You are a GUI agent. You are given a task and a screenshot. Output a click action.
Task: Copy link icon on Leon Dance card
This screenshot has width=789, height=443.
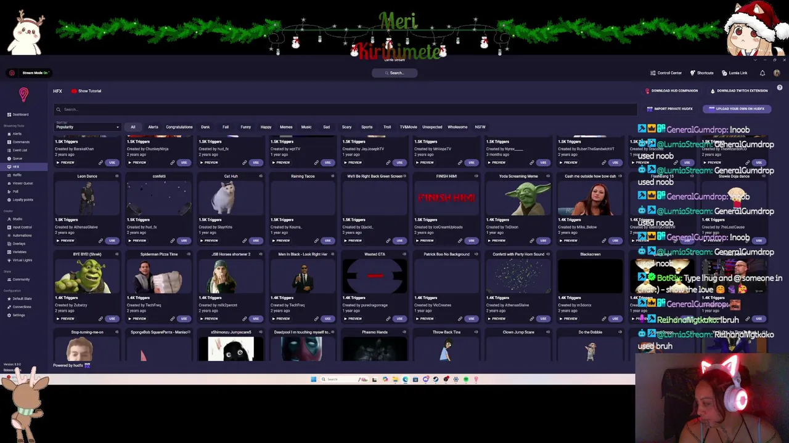[100, 241]
